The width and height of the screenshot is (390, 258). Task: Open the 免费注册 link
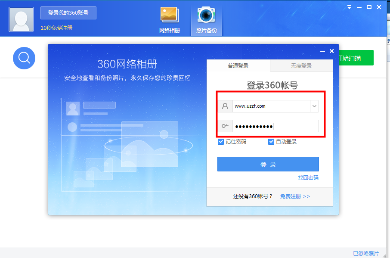pyautogui.click(x=295, y=196)
